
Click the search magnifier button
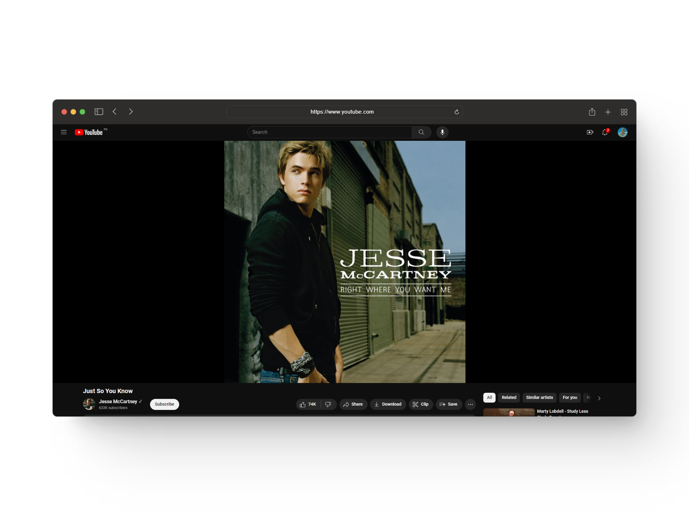point(421,132)
